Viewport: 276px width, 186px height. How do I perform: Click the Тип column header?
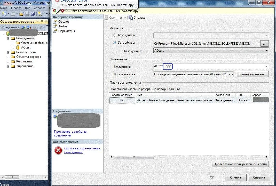243,95
